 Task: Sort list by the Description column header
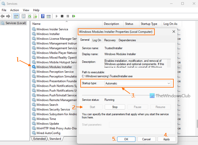pos(113,24)
